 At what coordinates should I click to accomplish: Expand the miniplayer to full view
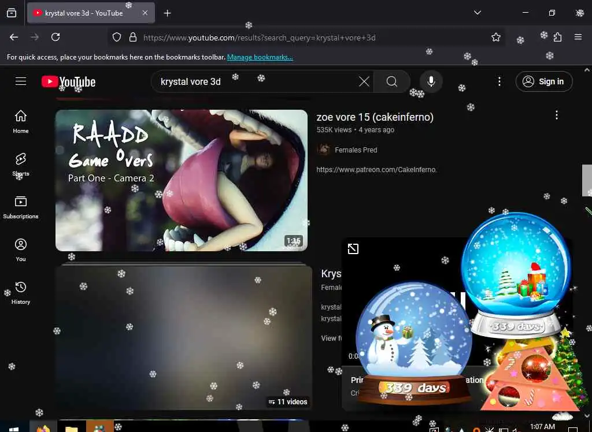click(x=353, y=249)
